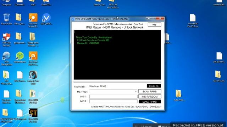
Task: Click the 'Binanc ID : 73020500' line
Action: click(88, 43)
